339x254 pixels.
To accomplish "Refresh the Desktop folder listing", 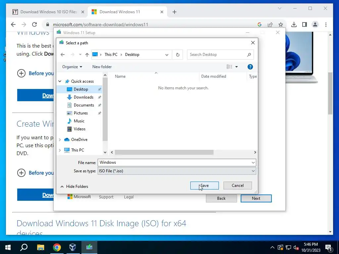I will pos(177,55).
